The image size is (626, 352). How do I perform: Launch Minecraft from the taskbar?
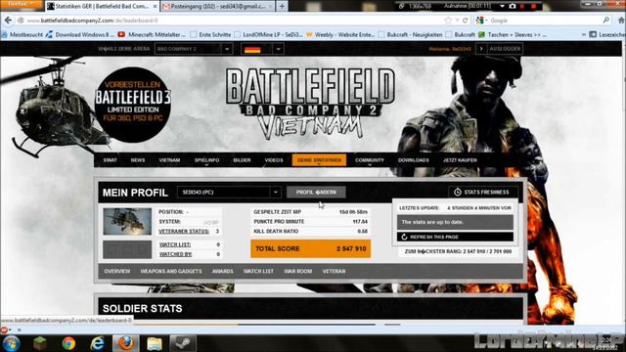tap(40, 343)
